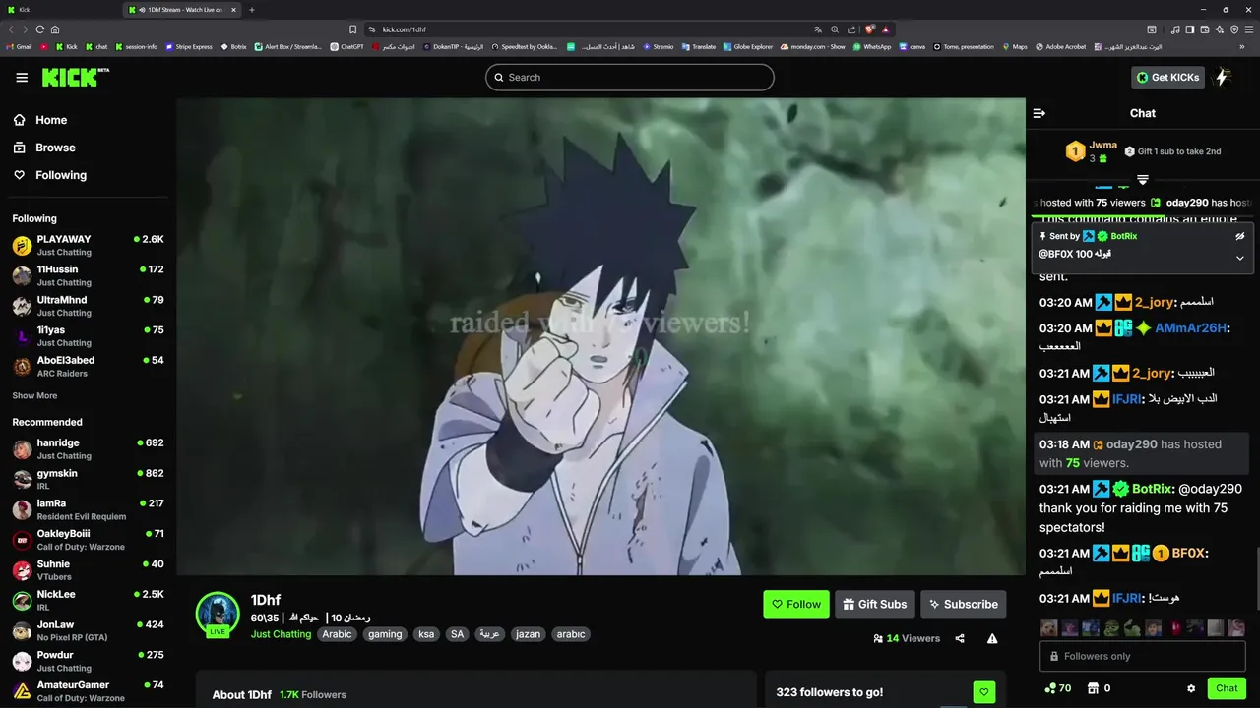Open the lightning bolt icon in header
The height and width of the screenshot is (708, 1260).
(1223, 77)
